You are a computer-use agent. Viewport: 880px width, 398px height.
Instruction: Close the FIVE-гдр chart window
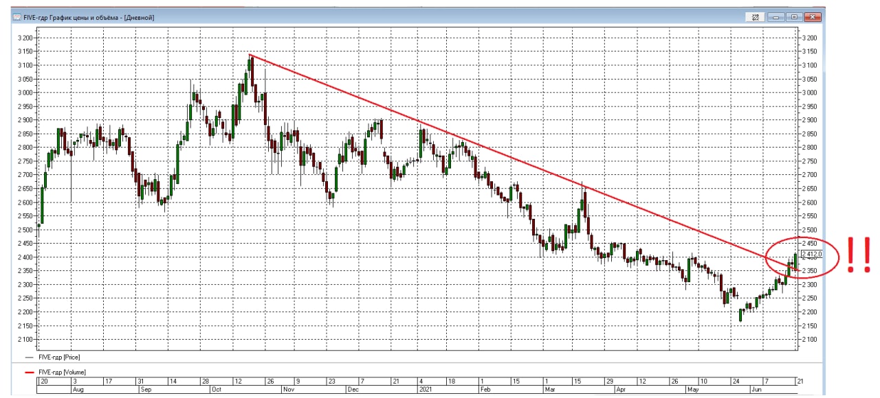coord(814,17)
